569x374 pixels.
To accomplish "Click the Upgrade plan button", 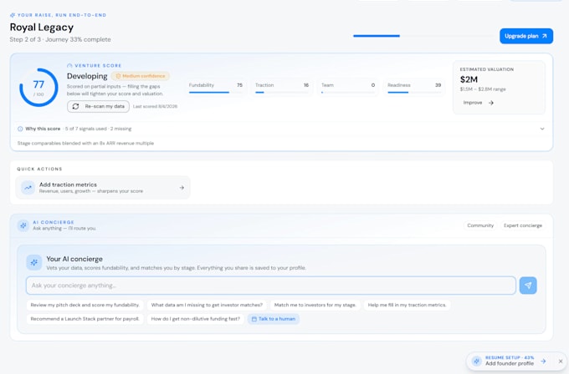I will coord(526,36).
